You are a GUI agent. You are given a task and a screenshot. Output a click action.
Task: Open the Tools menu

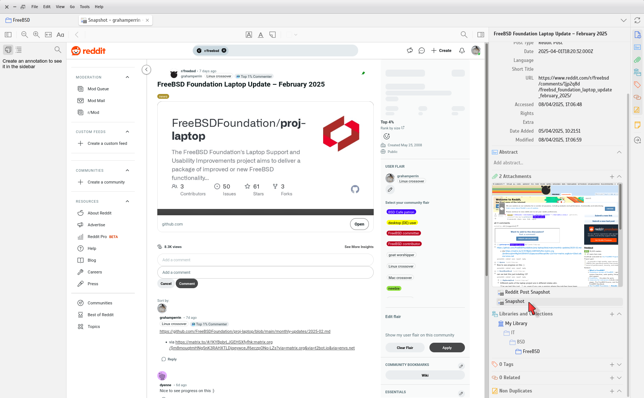[85, 7]
